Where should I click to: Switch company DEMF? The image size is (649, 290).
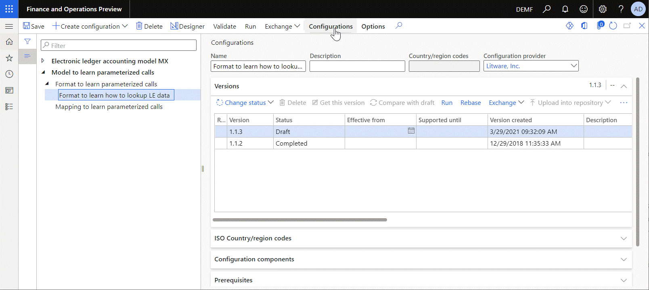click(x=524, y=9)
